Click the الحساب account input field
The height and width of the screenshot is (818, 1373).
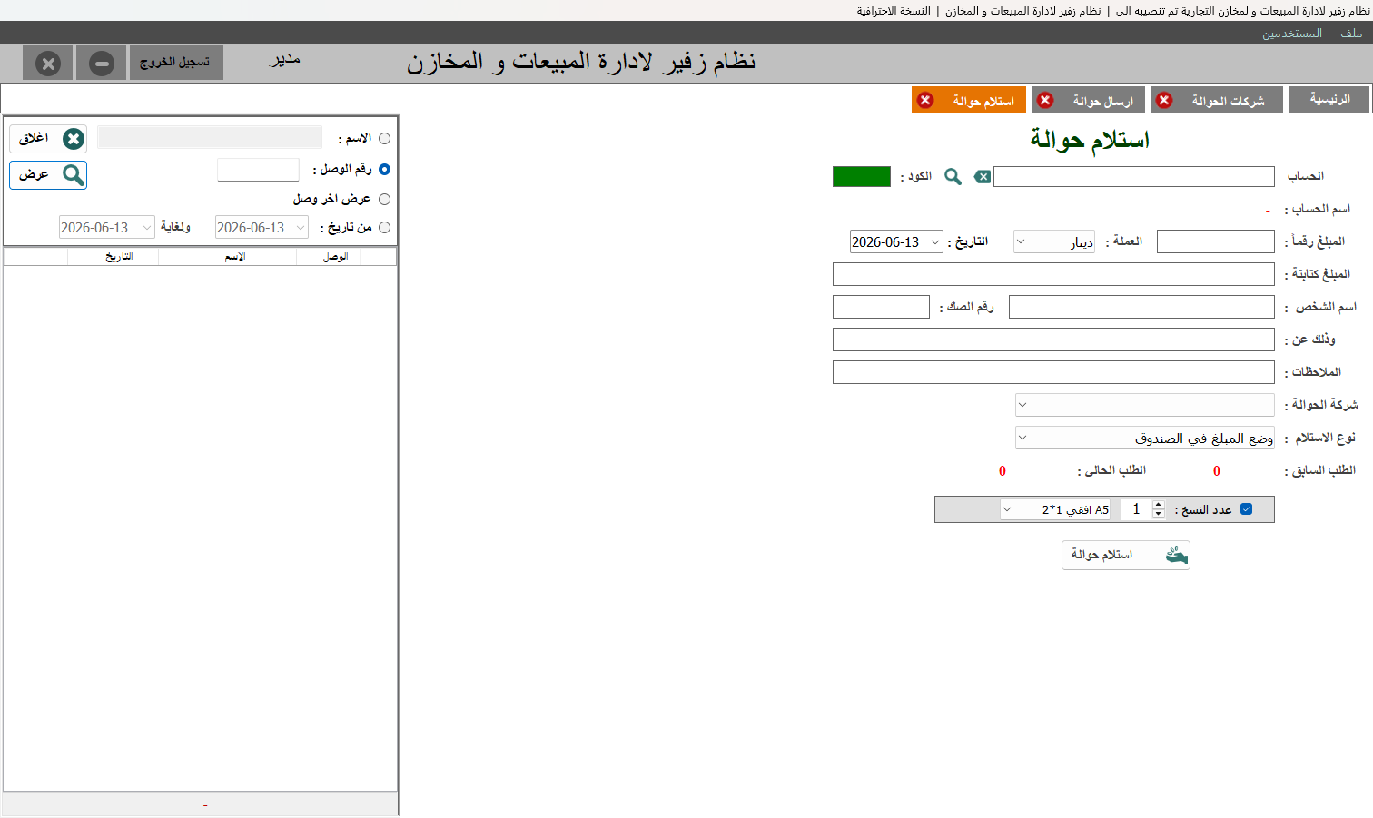[x=1133, y=176]
